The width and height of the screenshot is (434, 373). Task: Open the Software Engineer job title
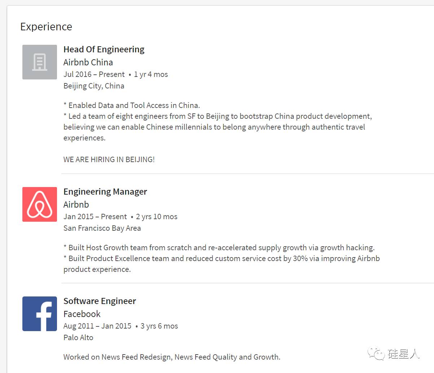coord(100,301)
